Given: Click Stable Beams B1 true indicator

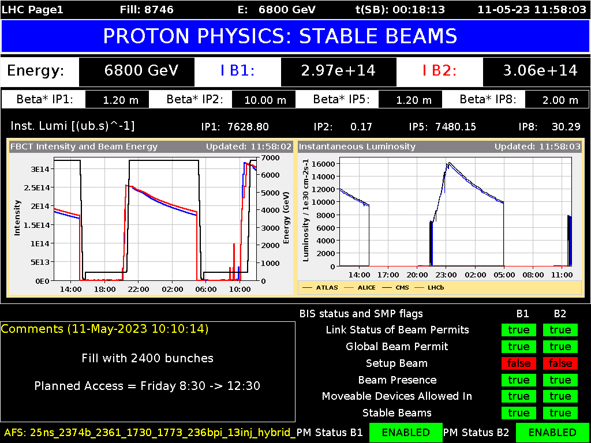Looking at the screenshot, I should 519,413.
